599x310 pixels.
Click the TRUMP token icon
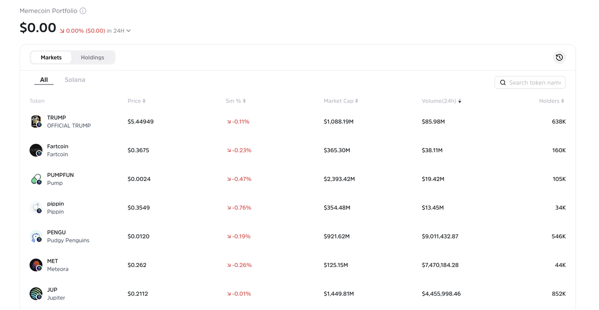[x=36, y=121]
